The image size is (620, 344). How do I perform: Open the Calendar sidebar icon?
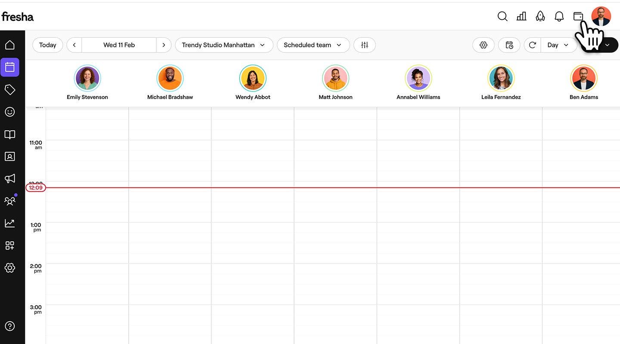(x=9, y=67)
